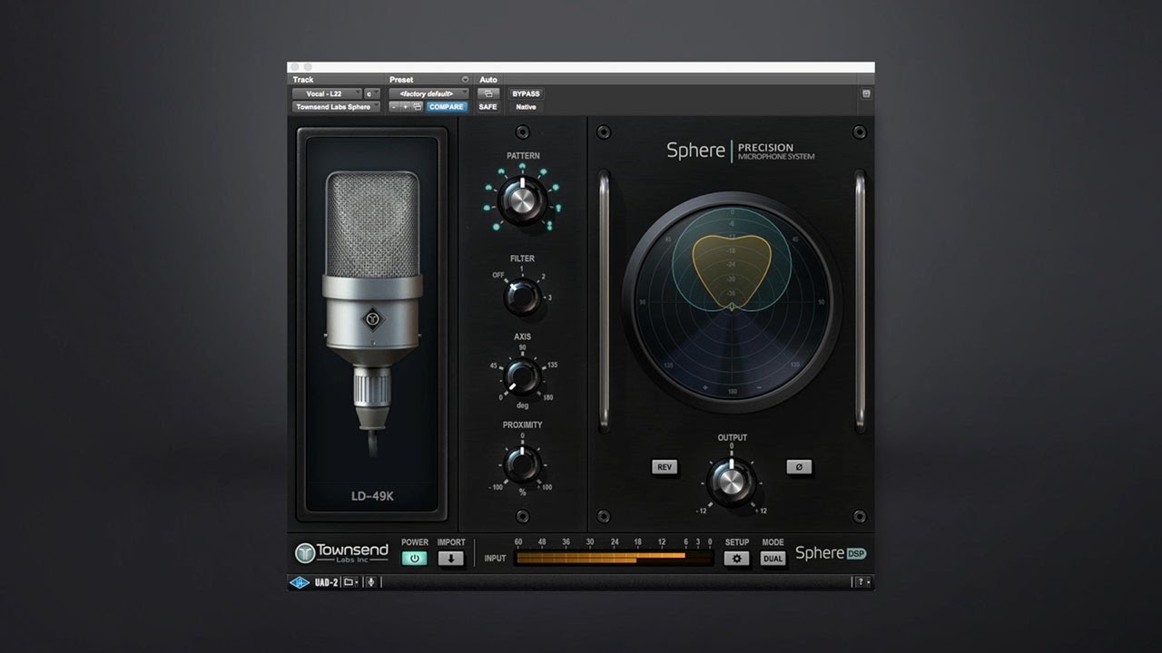
Task: Click the Universal Audio logo icon
Action: 300,582
